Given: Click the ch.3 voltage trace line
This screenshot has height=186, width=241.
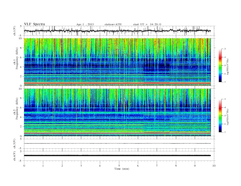Looking at the screenshot, I should [117, 143].
